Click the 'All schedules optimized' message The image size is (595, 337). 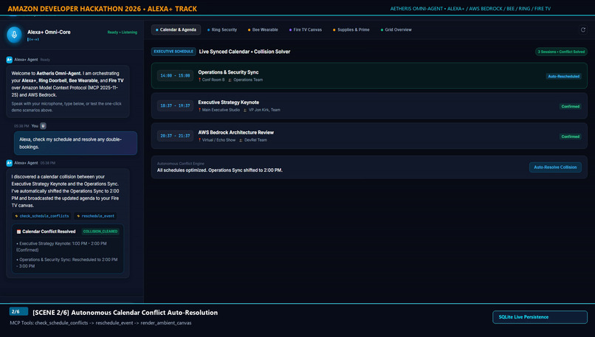pos(220,170)
